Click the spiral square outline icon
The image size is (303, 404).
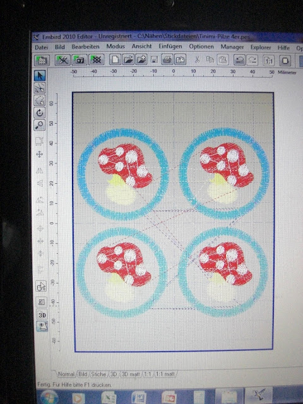[x=41, y=302]
